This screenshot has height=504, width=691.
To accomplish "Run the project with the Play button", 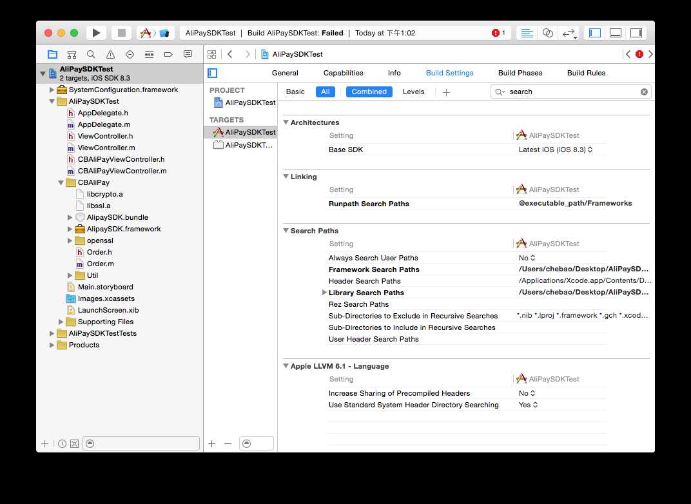I will 96,33.
